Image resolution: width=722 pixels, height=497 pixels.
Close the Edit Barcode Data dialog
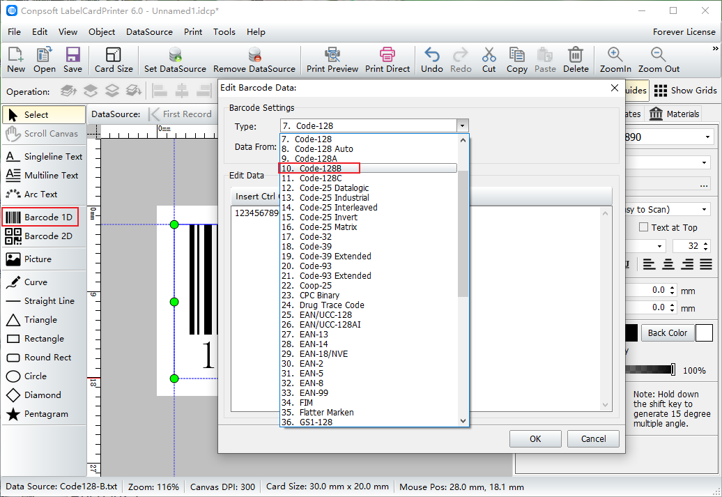[614, 88]
